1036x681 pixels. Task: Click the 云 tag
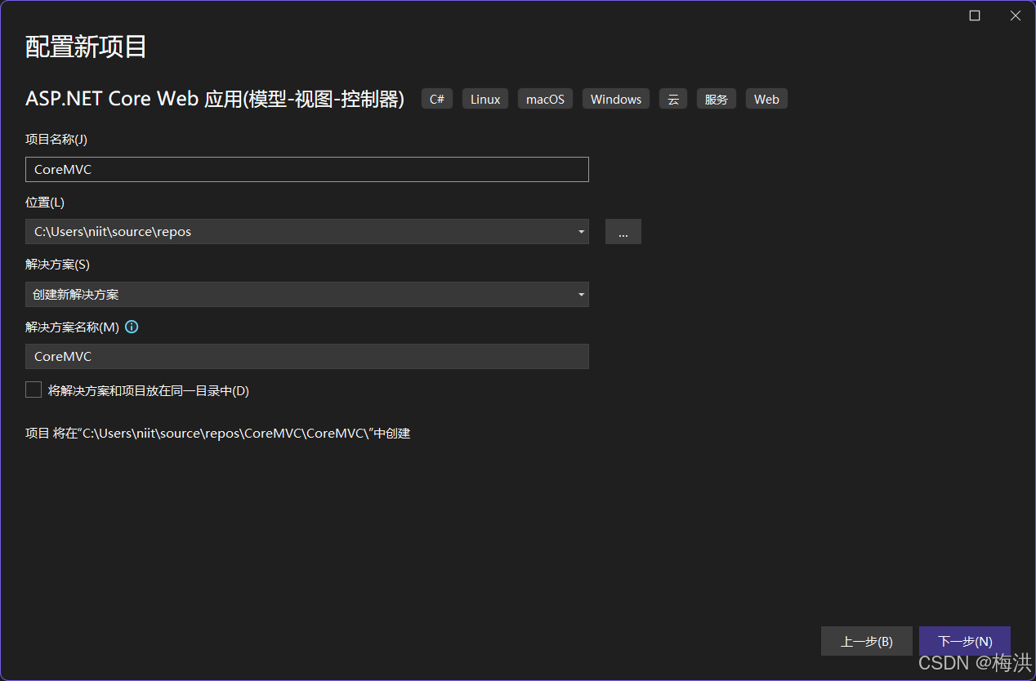pyautogui.click(x=673, y=99)
